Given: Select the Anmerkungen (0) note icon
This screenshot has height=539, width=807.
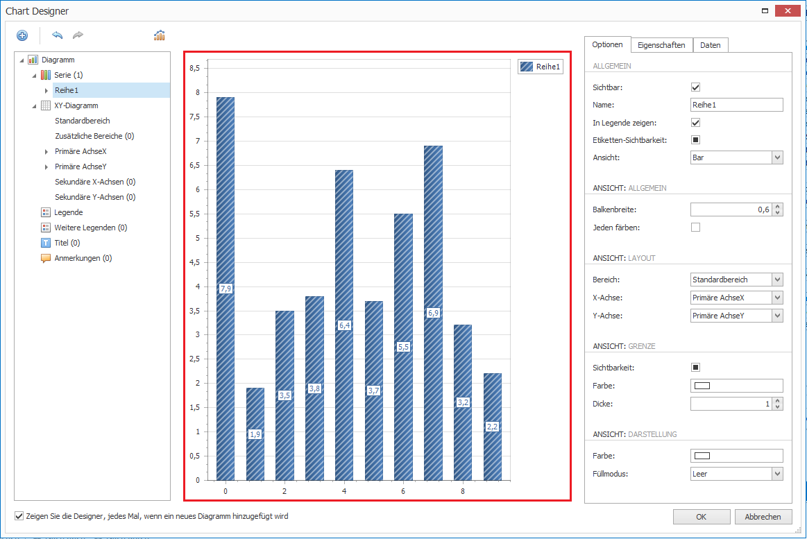Looking at the screenshot, I should (x=46, y=258).
